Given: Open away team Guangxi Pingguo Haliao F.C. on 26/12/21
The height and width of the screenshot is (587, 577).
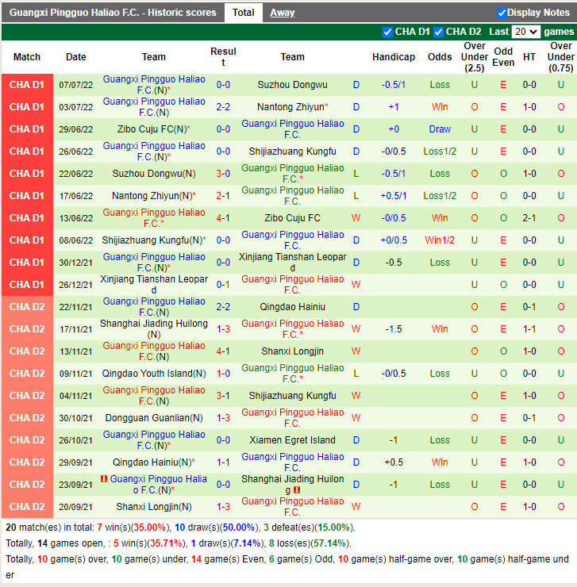Looking at the screenshot, I should pos(293,285).
